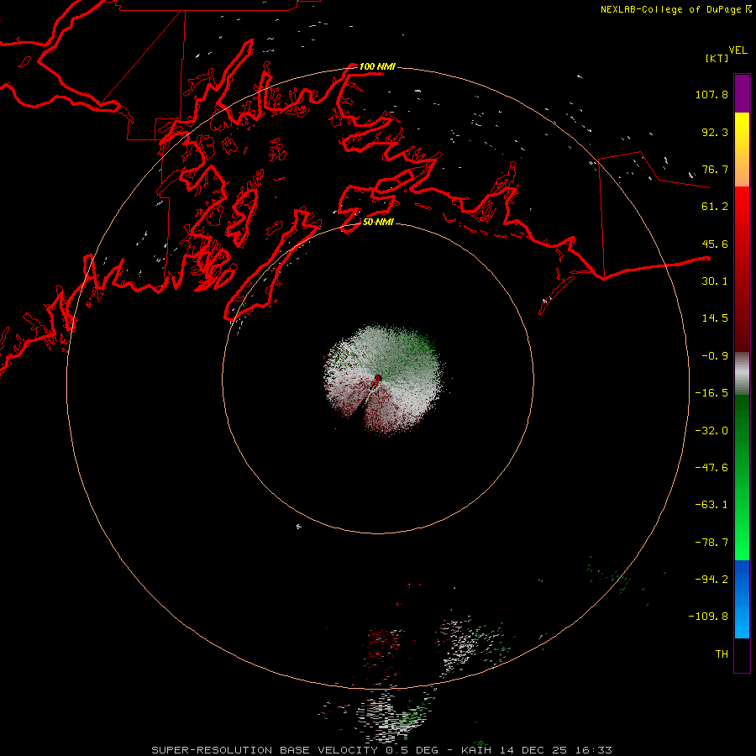The height and width of the screenshot is (756, 756).
Task: Click the -16.5 legend value
Action: coord(711,393)
